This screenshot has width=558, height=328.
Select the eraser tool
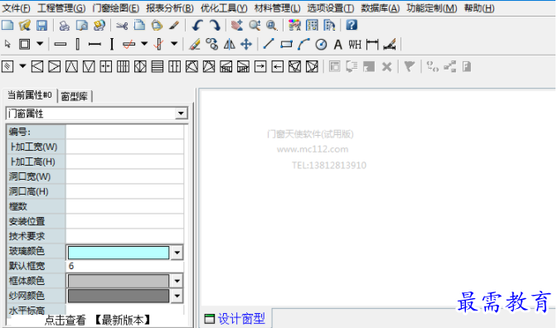(x=195, y=45)
